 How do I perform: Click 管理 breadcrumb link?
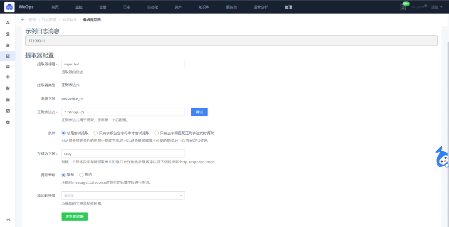tap(32, 20)
